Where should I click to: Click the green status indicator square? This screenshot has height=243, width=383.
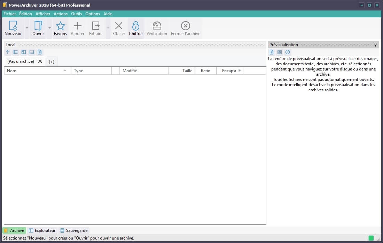[371, 238]
